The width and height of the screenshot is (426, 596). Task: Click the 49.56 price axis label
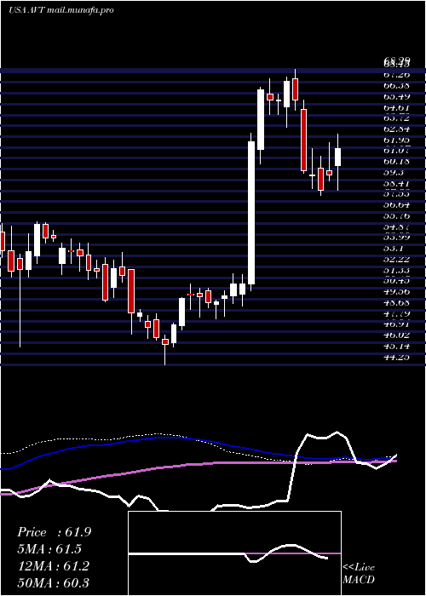pos(397,292)
